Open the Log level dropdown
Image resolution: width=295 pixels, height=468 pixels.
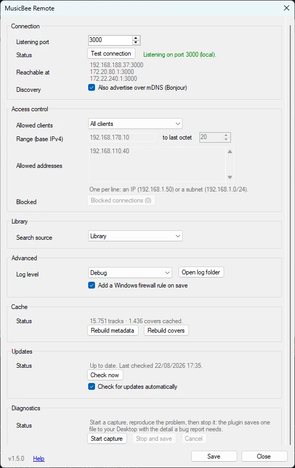coord(130,272)
